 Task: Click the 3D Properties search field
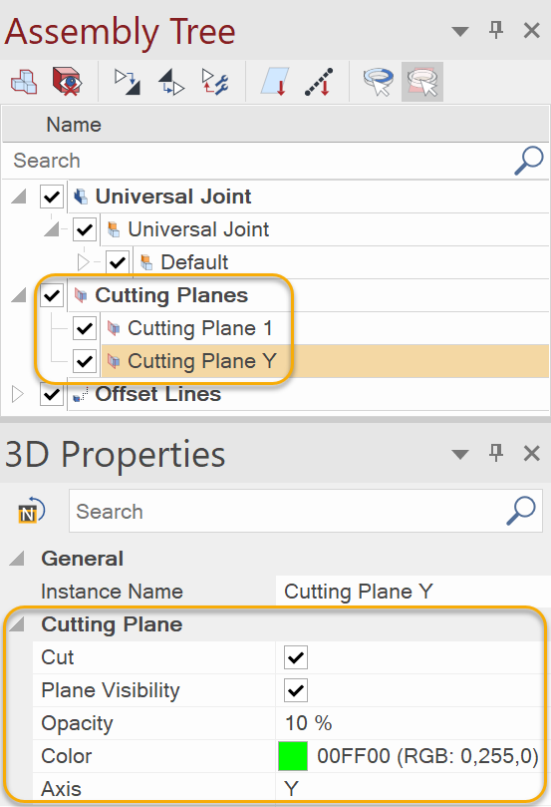pos(305,511)
